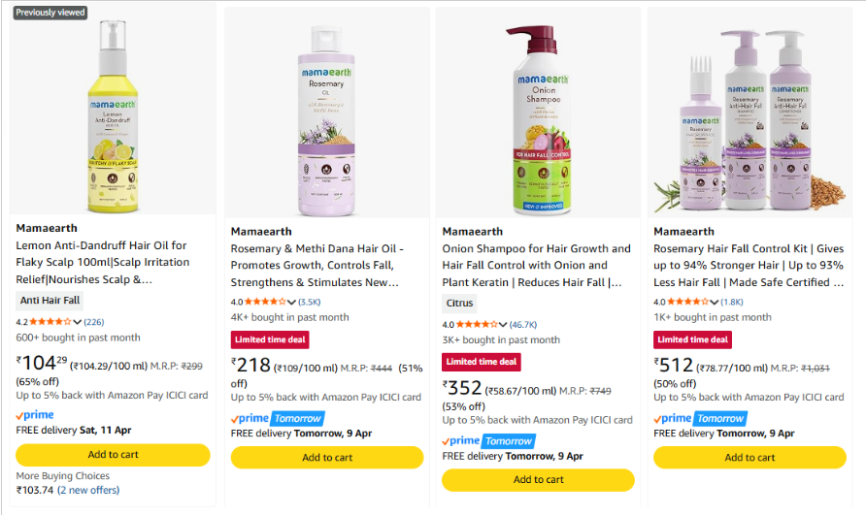Expand rating chevron for Onion Shampoo

[504, 325]
